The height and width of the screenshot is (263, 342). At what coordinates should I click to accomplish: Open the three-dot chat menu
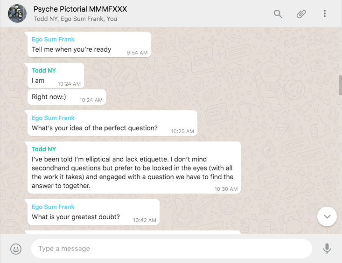click(x=325, y=14)
